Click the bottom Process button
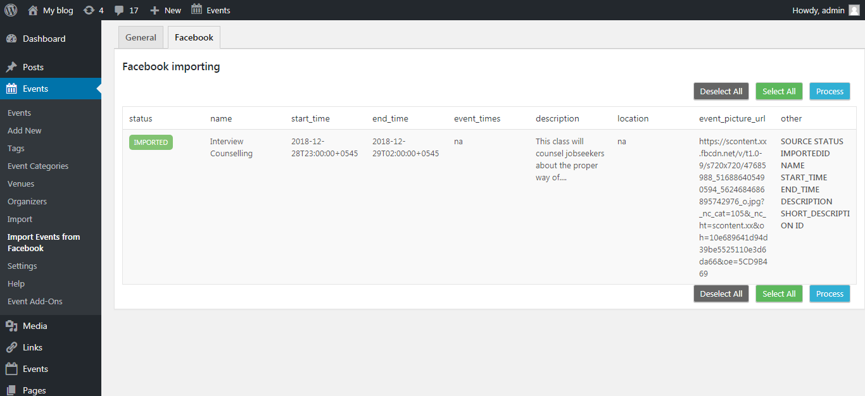The height and width of the screenshot is (396, 865). (830, 294)
